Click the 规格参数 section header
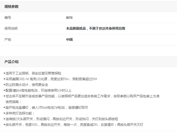 pyautogui.click(x=11, y=7)
